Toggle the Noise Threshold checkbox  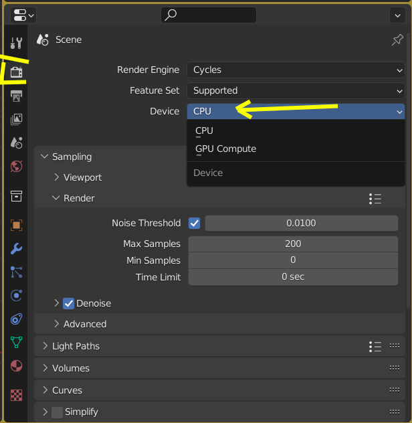tap(195, 223)
